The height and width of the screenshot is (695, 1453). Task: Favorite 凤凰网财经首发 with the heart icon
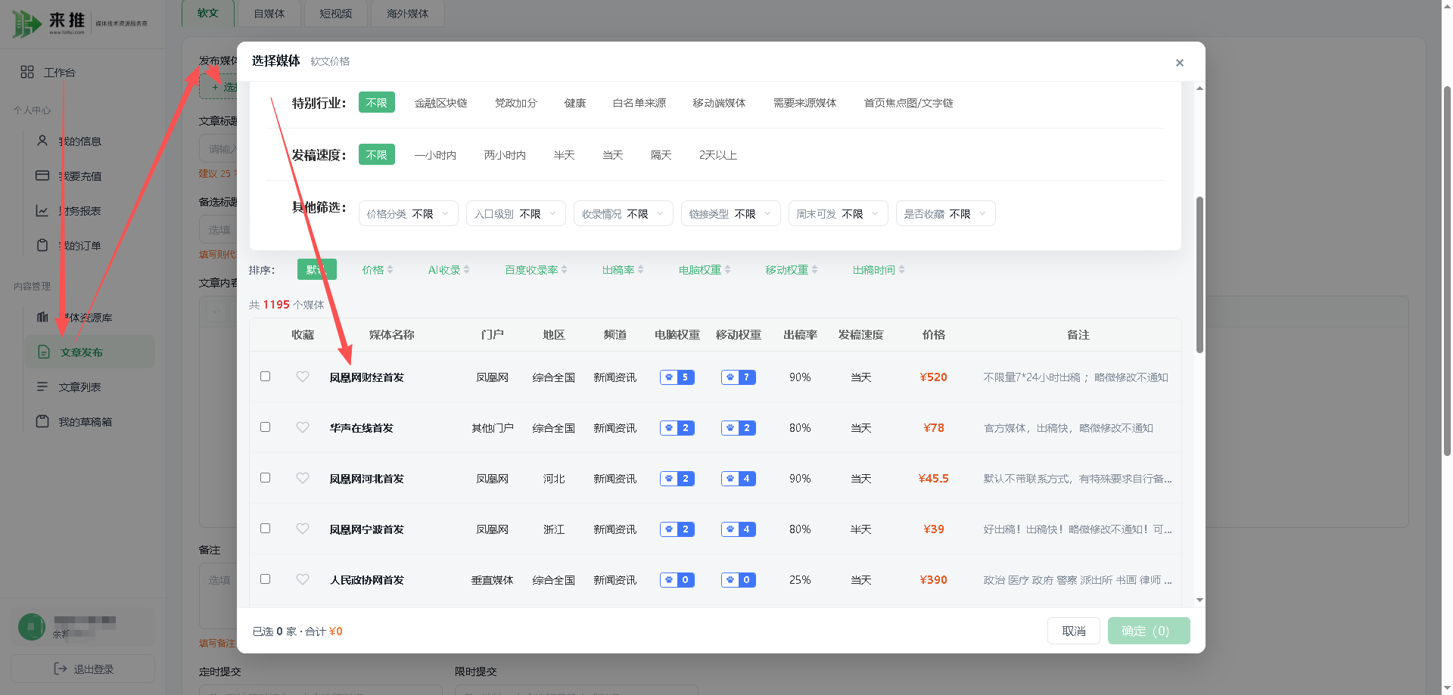coord(303,377)
